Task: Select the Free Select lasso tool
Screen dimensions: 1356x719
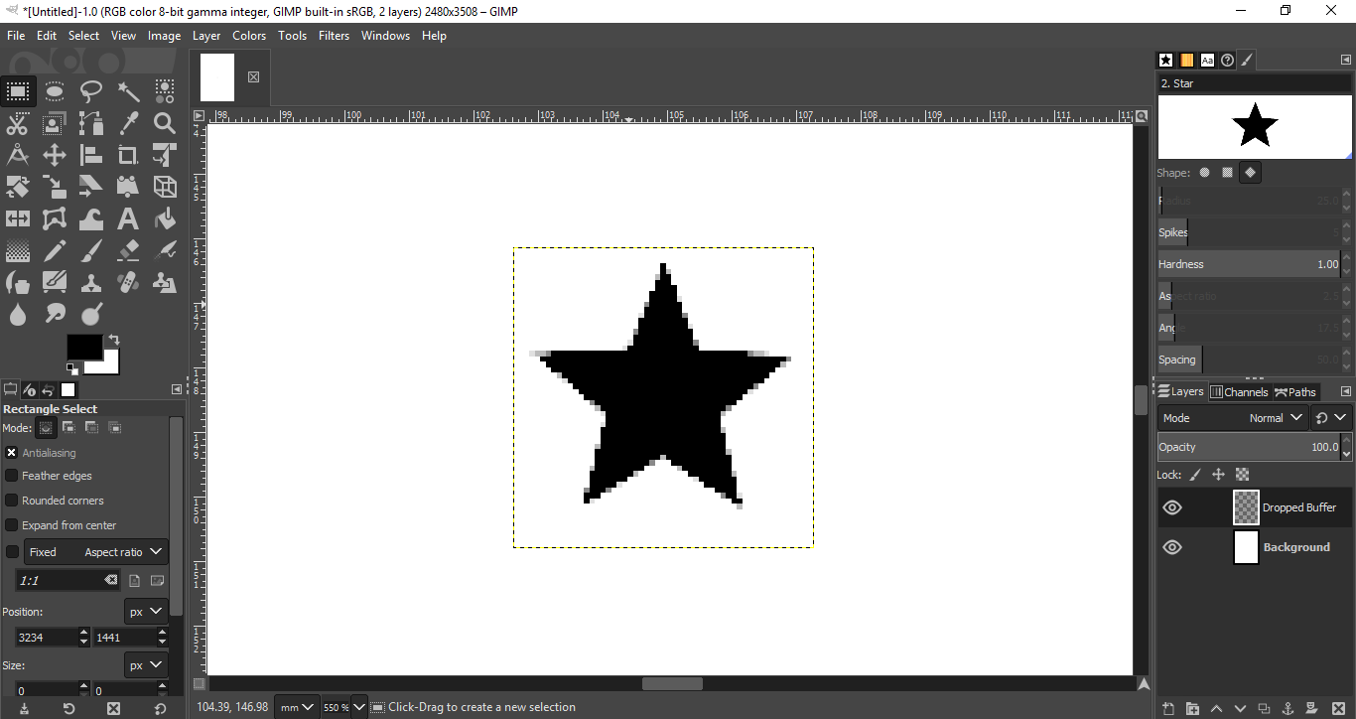Action: point(91,92)
